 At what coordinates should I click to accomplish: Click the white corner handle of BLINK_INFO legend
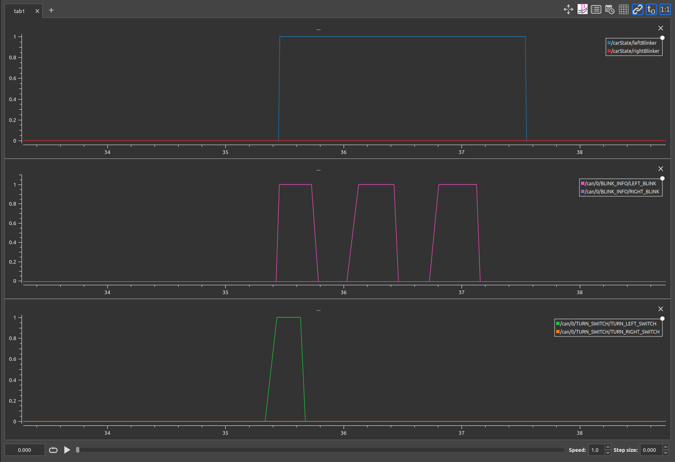tap(662, 178)
